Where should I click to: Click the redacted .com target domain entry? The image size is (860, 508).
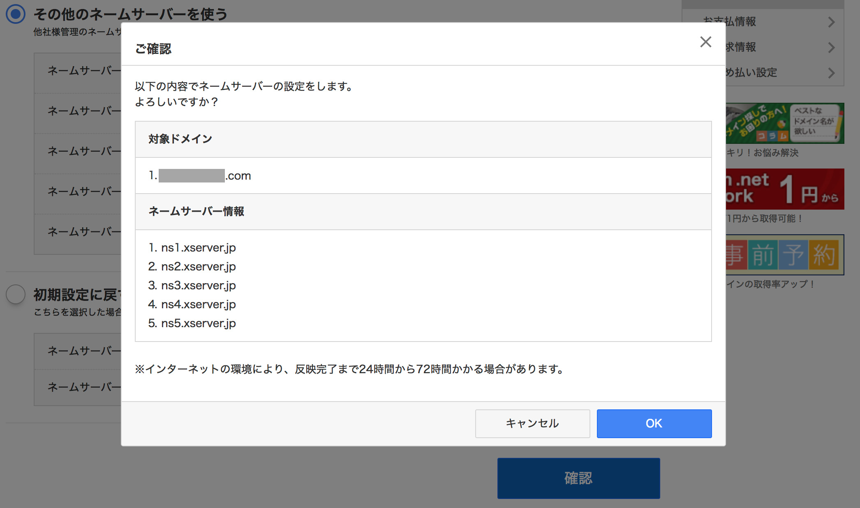200,175
